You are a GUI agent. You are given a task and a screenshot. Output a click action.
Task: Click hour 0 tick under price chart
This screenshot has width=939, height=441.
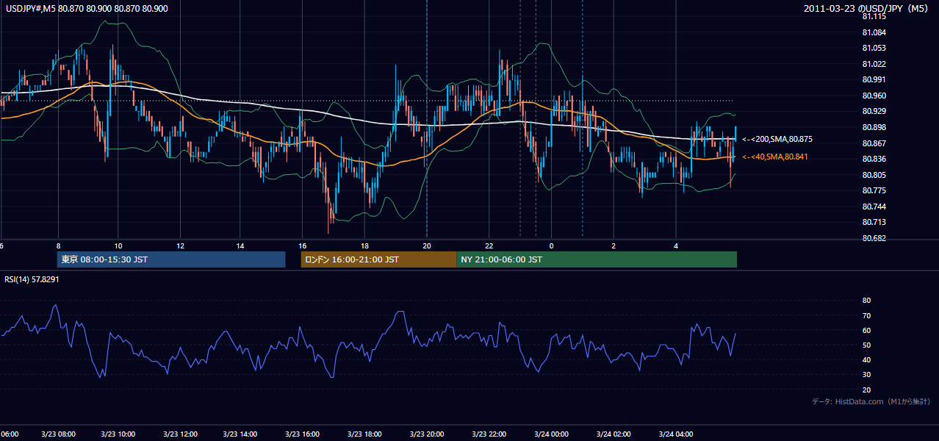click(551, 245)
